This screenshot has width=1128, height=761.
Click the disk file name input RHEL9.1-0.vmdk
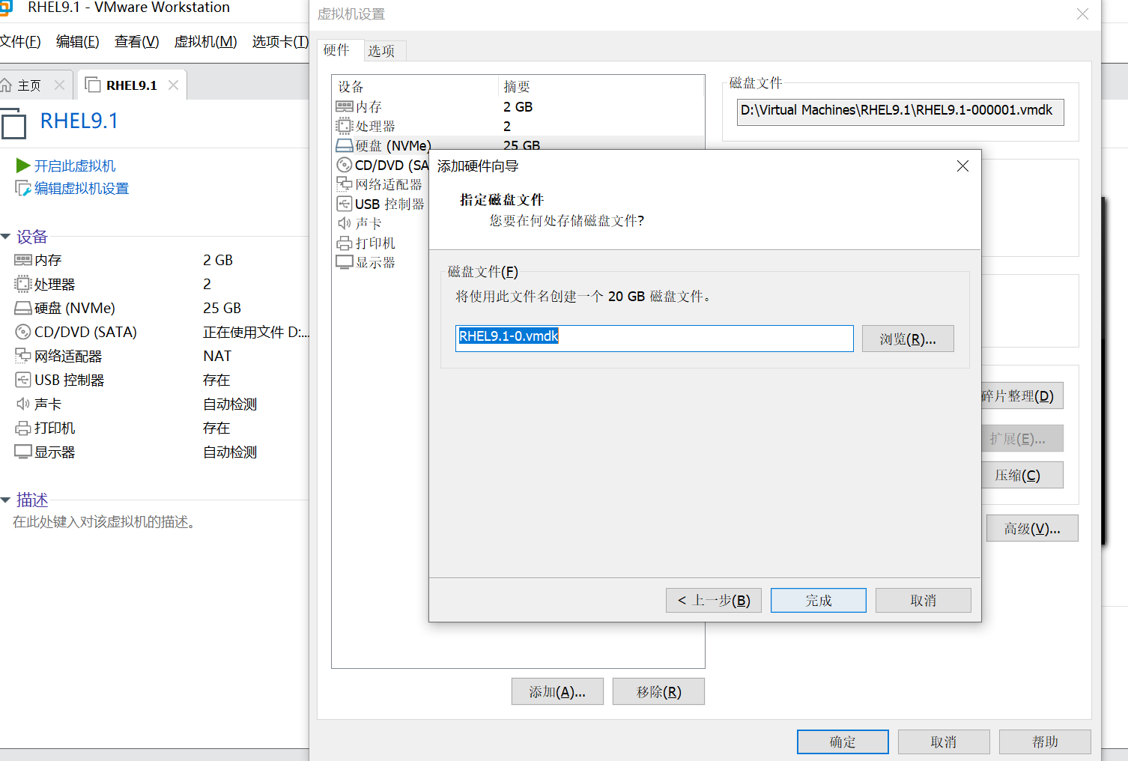click(x=654, y=338)
